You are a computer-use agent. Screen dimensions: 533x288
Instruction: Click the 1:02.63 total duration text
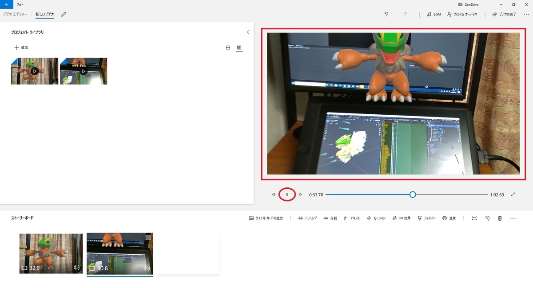point(497,195)
